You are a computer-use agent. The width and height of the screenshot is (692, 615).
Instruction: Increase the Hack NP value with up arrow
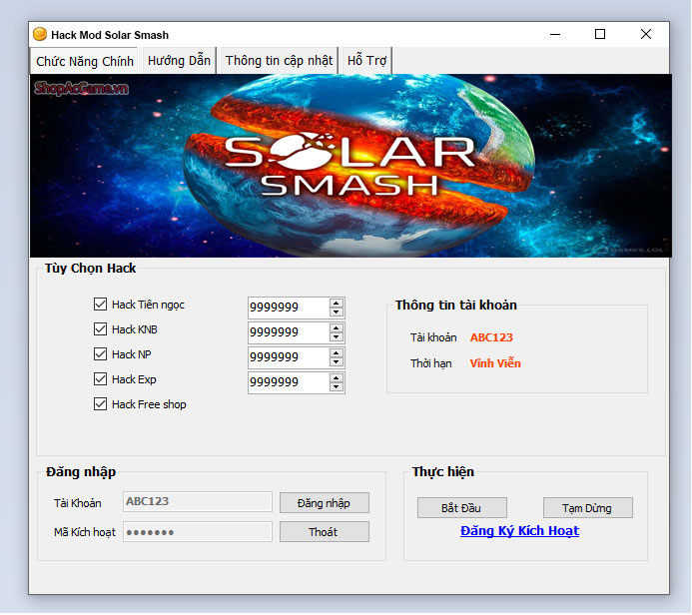337,353
